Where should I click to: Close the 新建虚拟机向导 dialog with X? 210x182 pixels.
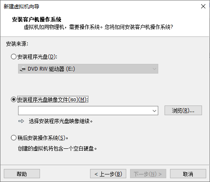pyautogui.click(x=203, y=6)
